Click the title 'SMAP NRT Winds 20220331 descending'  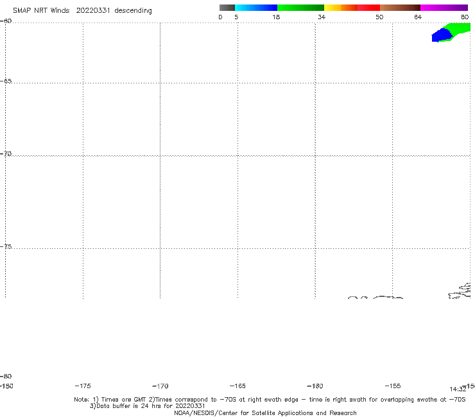[82, 10]
